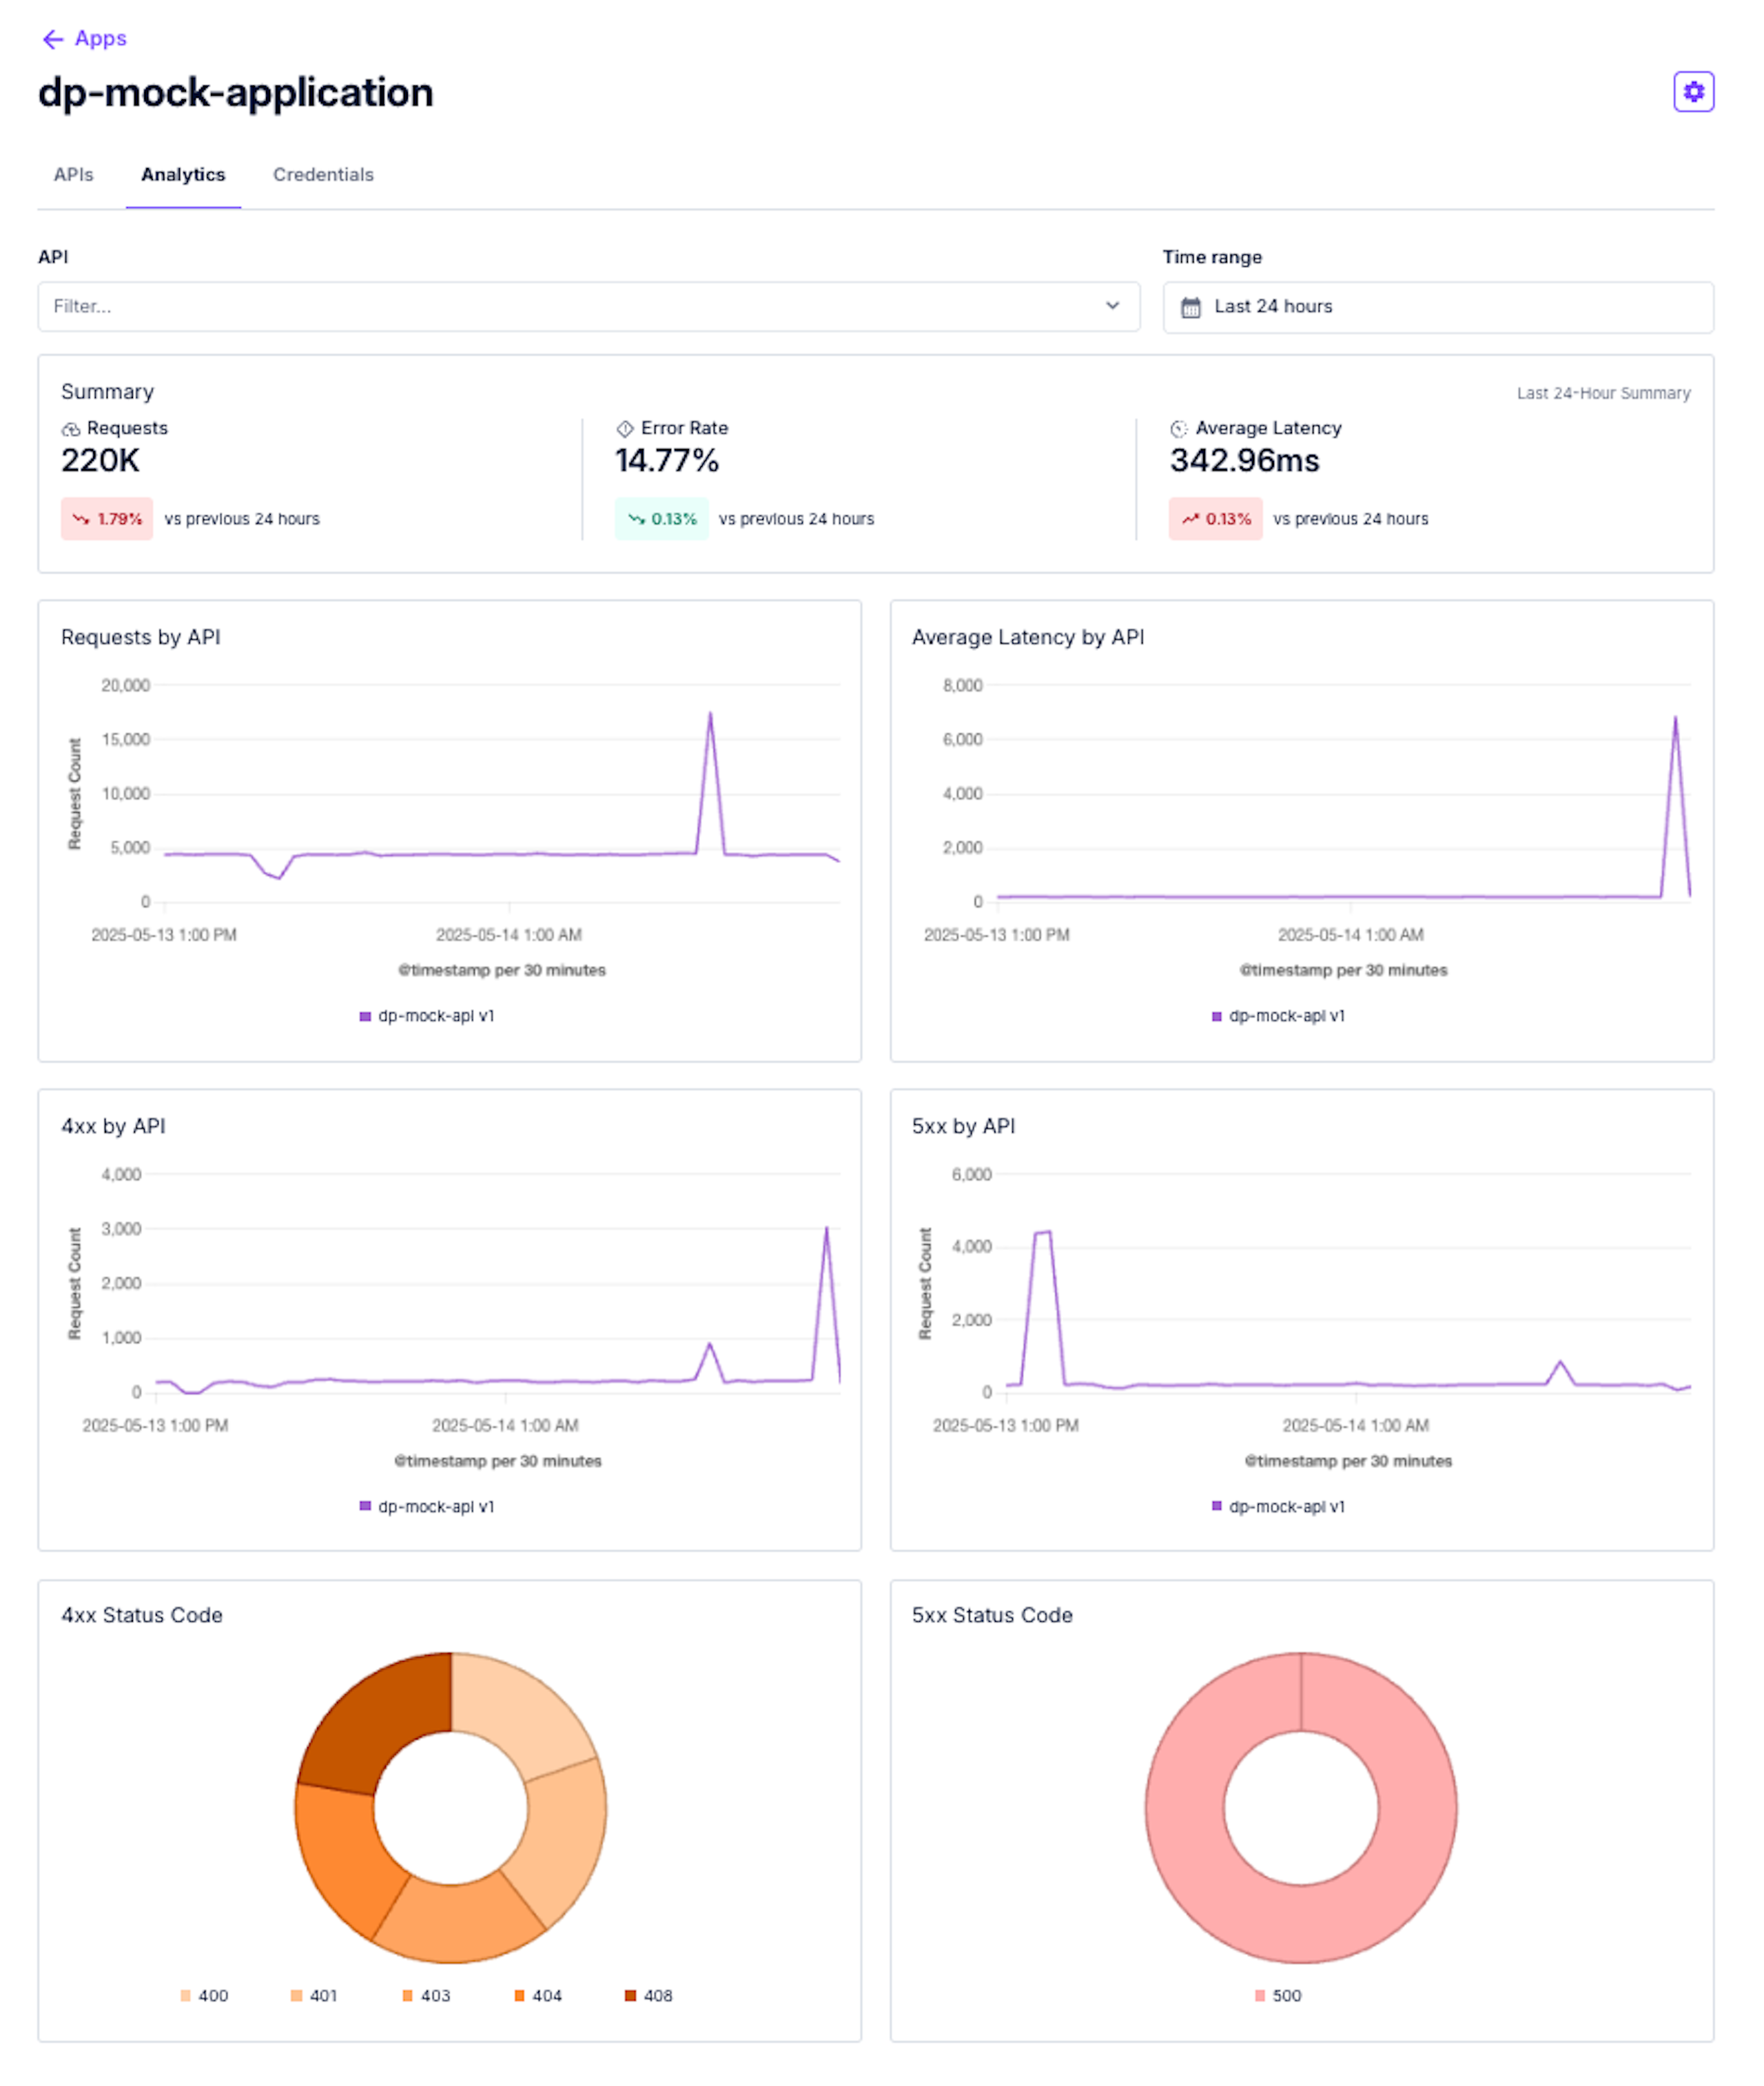This screenshot has width=1764, height=2086.
Task: Click the calendar icon in Time range
Action: tap(1190, 307)
